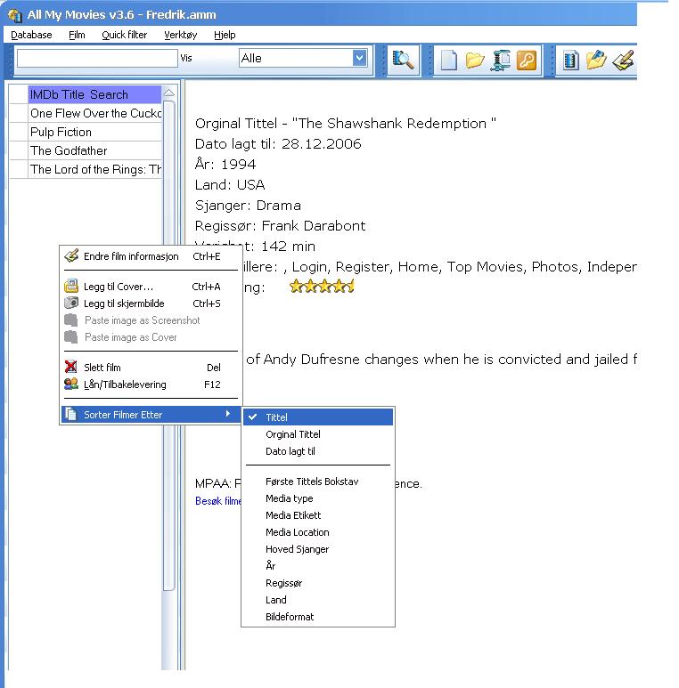Select Pulp Fiction in movie list
The width and height of the screenshot is (679, 688).
(94, 132)
